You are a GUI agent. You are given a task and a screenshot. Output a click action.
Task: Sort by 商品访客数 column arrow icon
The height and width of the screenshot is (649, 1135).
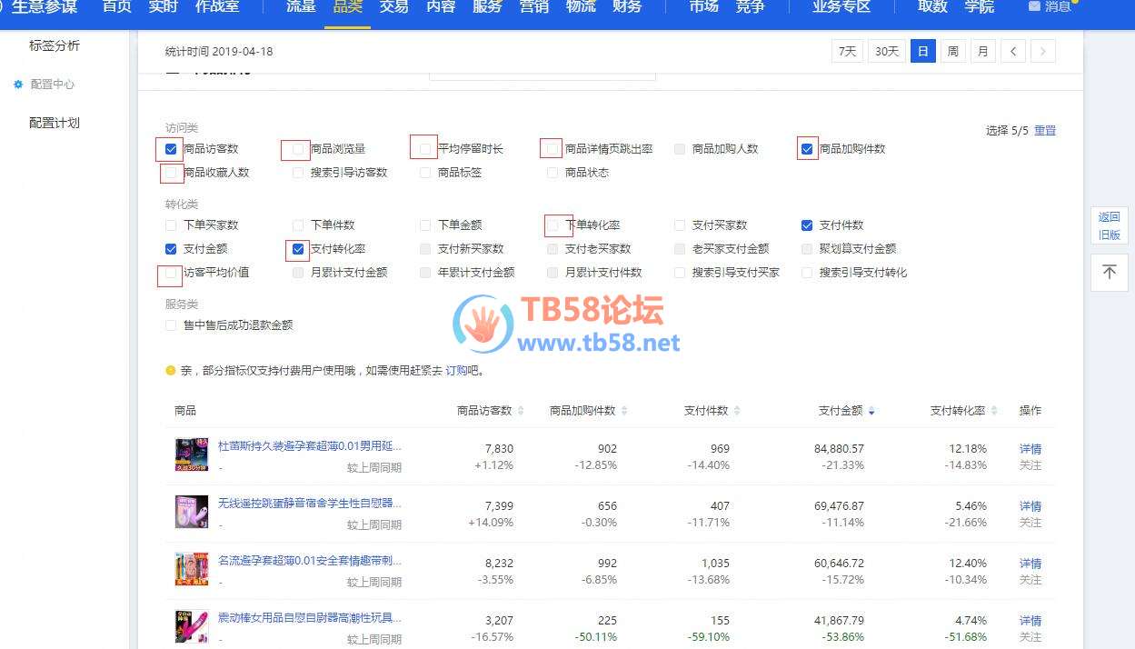pyautogui.click(x=521, y=412)
